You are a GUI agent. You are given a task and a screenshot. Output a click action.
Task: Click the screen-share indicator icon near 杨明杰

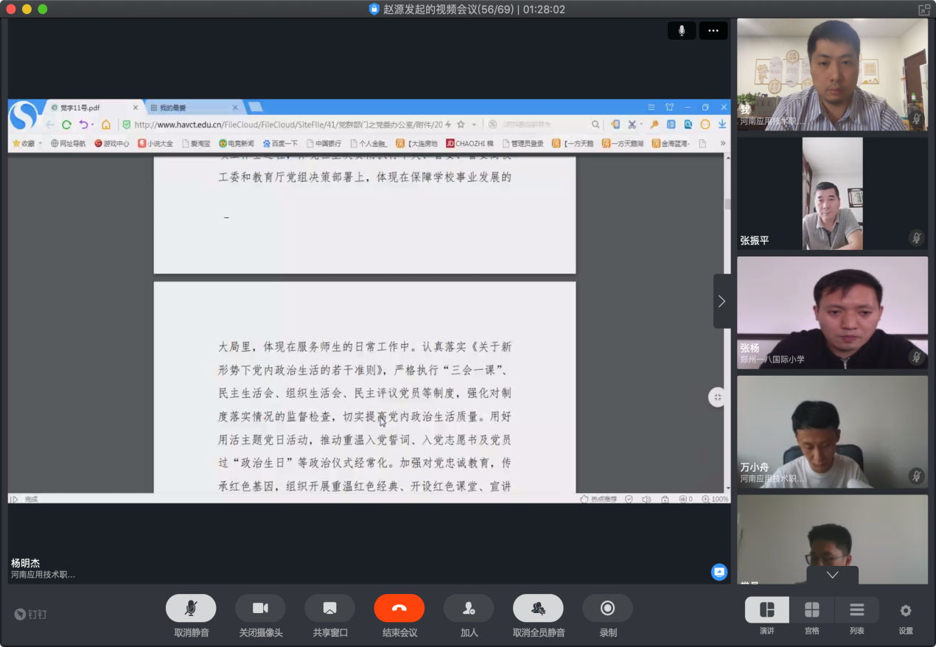[x=719, y=572]
